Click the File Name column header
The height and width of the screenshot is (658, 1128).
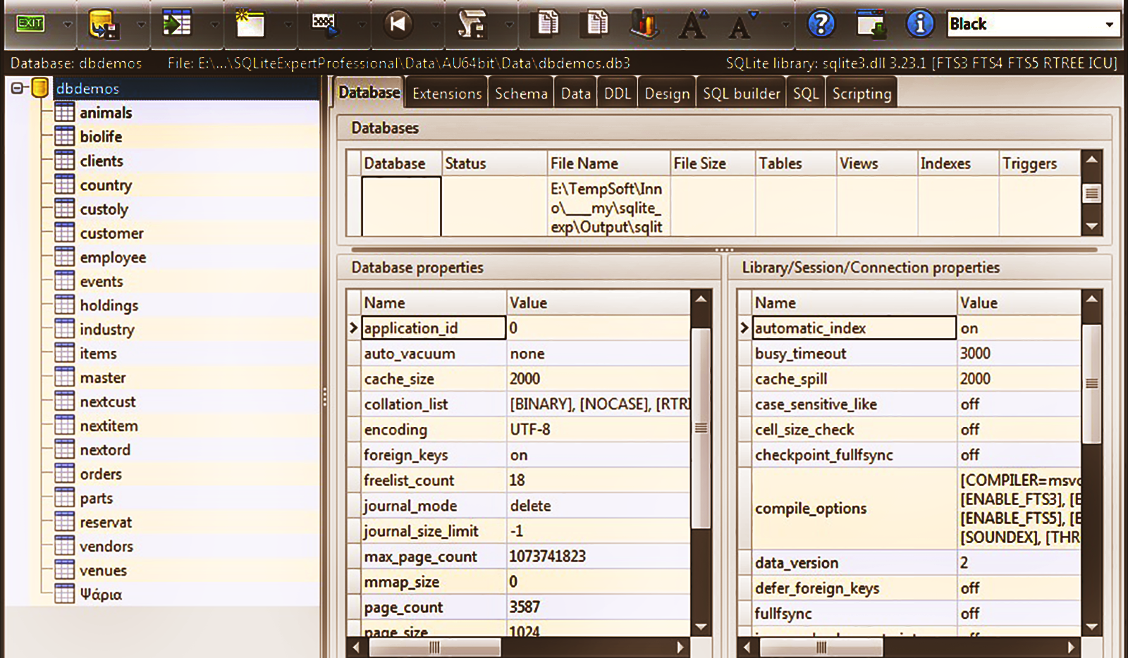[608, 163]
